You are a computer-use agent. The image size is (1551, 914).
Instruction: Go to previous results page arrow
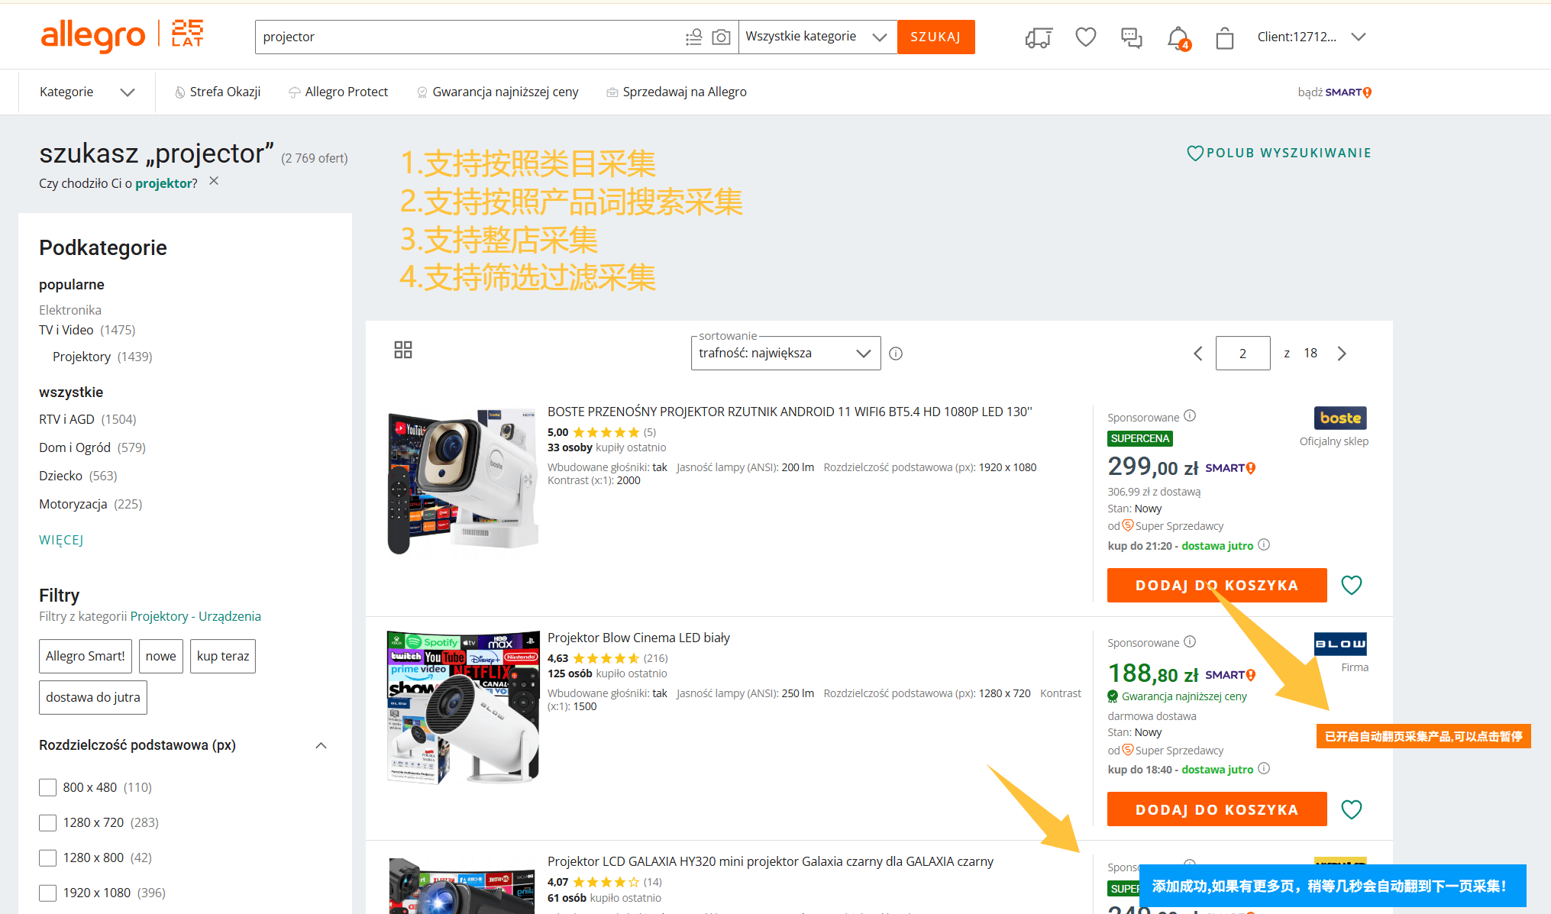[x=1197, y=354]
